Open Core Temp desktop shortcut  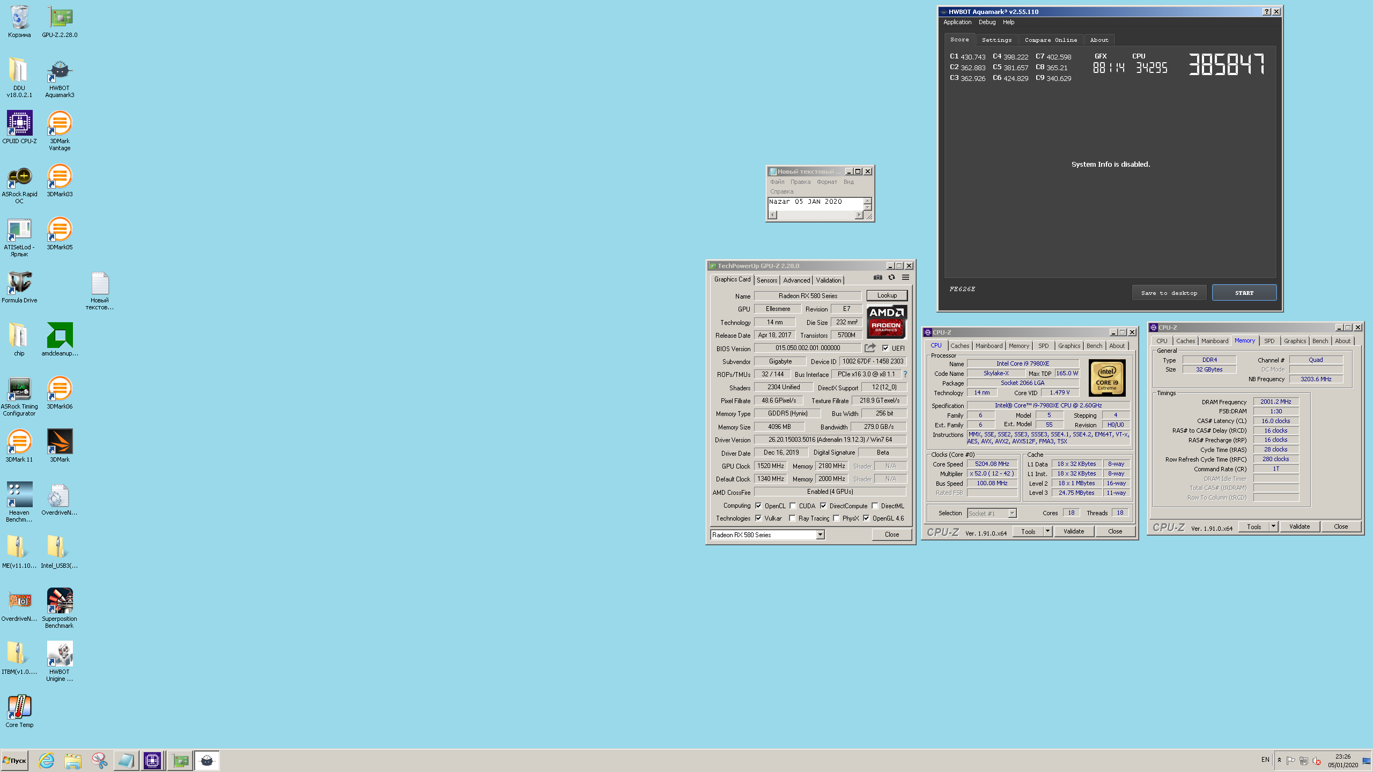click(19, 711)
